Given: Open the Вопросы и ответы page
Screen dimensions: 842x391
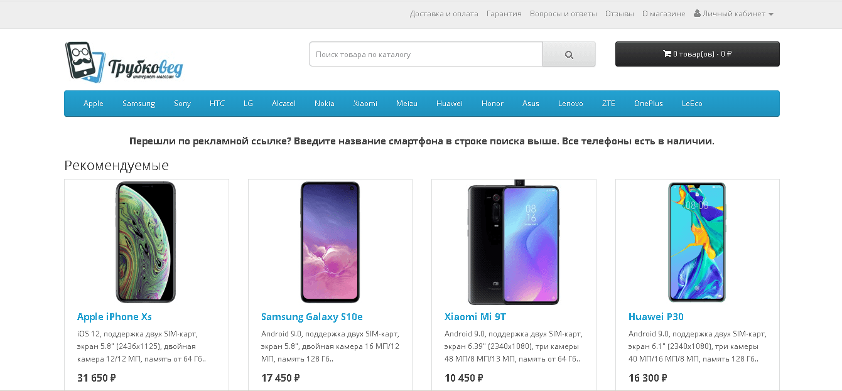Looking at the screenshot, I should (x=563, y=13).
